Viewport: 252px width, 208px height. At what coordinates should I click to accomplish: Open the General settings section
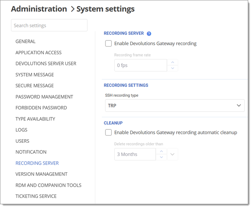click(26, 41)
